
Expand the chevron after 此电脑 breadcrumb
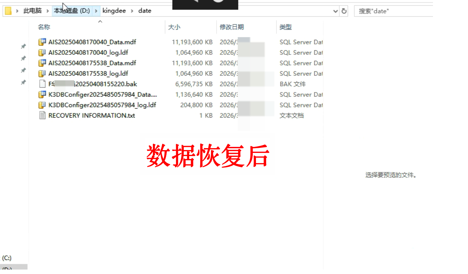tap(47, 11)
